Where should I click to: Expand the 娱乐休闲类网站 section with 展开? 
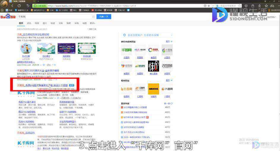[169, 41]
